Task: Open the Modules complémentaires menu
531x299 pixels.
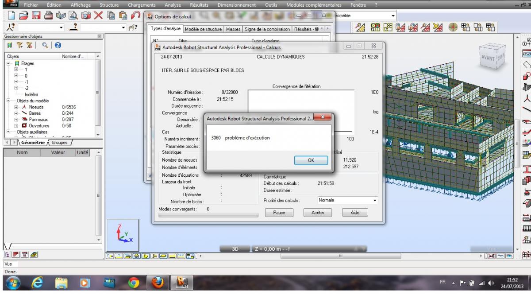Action: (x=314, y=5)
